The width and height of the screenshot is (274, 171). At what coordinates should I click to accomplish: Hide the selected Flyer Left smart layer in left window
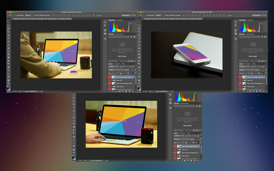[109, 77]
